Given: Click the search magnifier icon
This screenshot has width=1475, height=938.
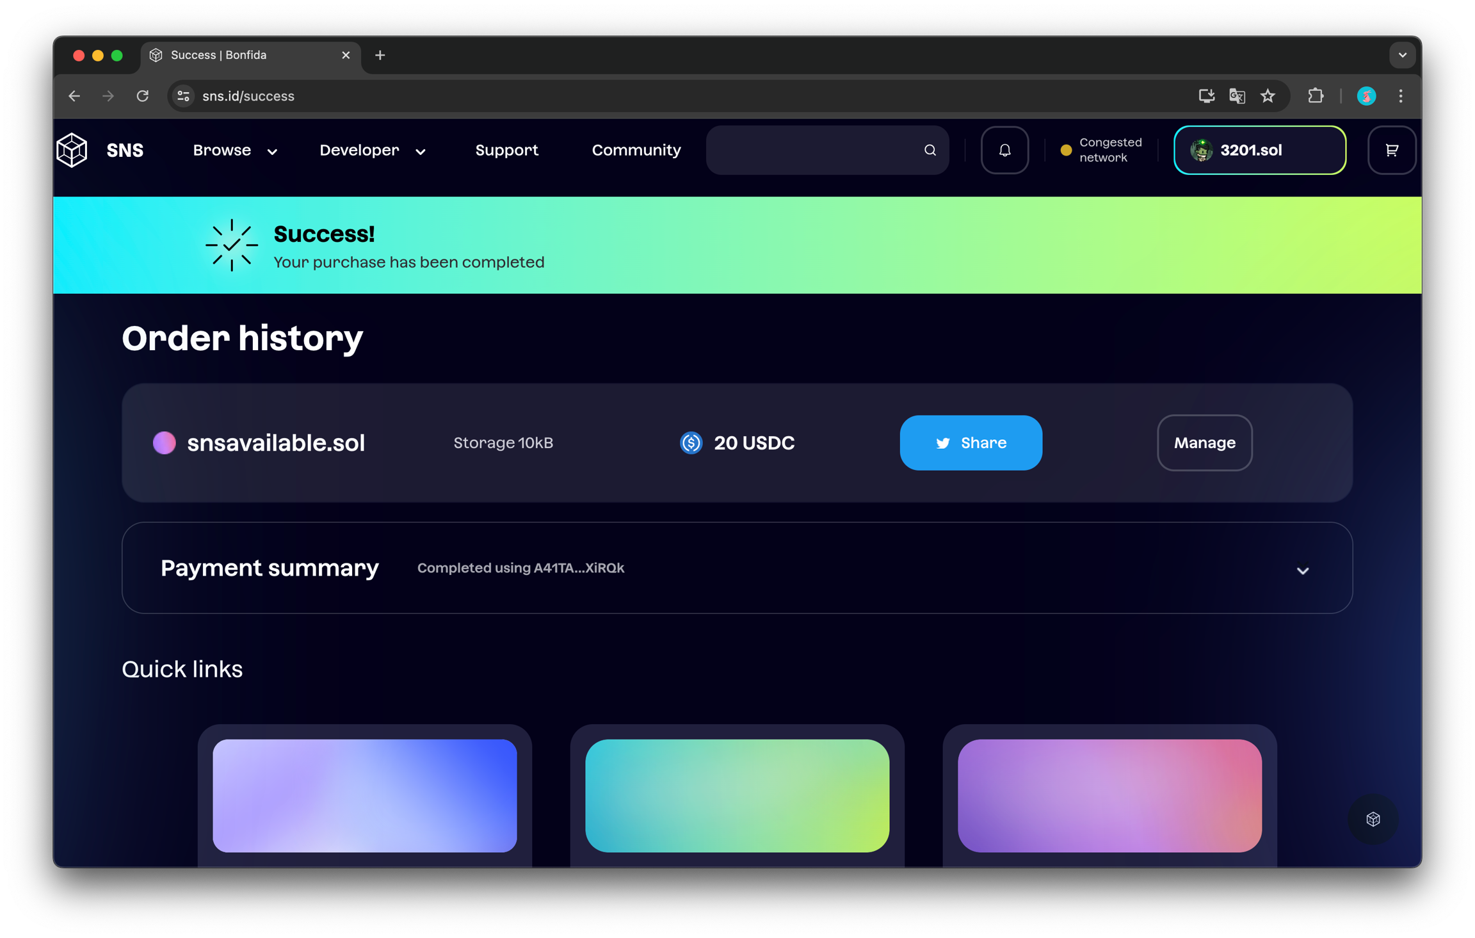Looking at the screenshot, I should point(930,150).
